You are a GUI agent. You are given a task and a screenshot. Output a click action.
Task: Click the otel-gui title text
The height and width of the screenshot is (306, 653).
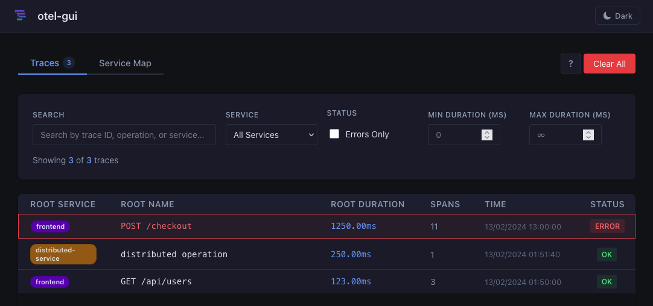[57, 16]
